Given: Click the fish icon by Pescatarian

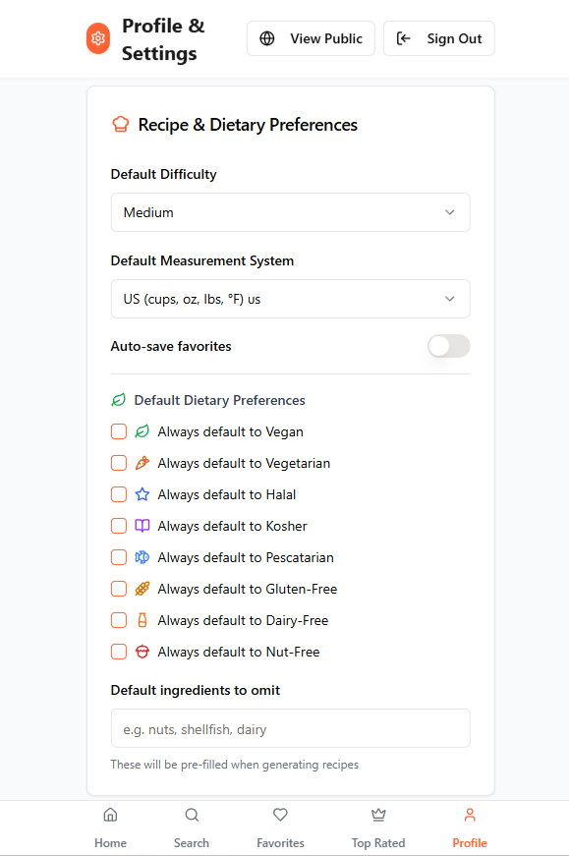Looking at the screenshot, I should pyautogui.click(x=142, y=557).
